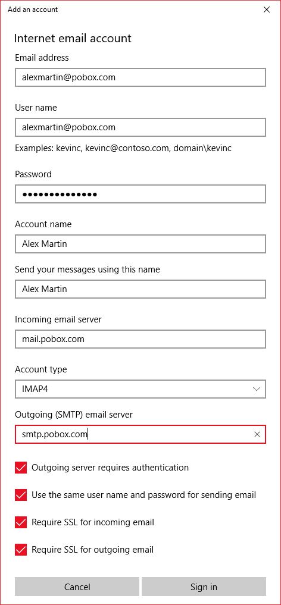Select the Incoming email server field
The image size is (281, 605).
[140, 339]
